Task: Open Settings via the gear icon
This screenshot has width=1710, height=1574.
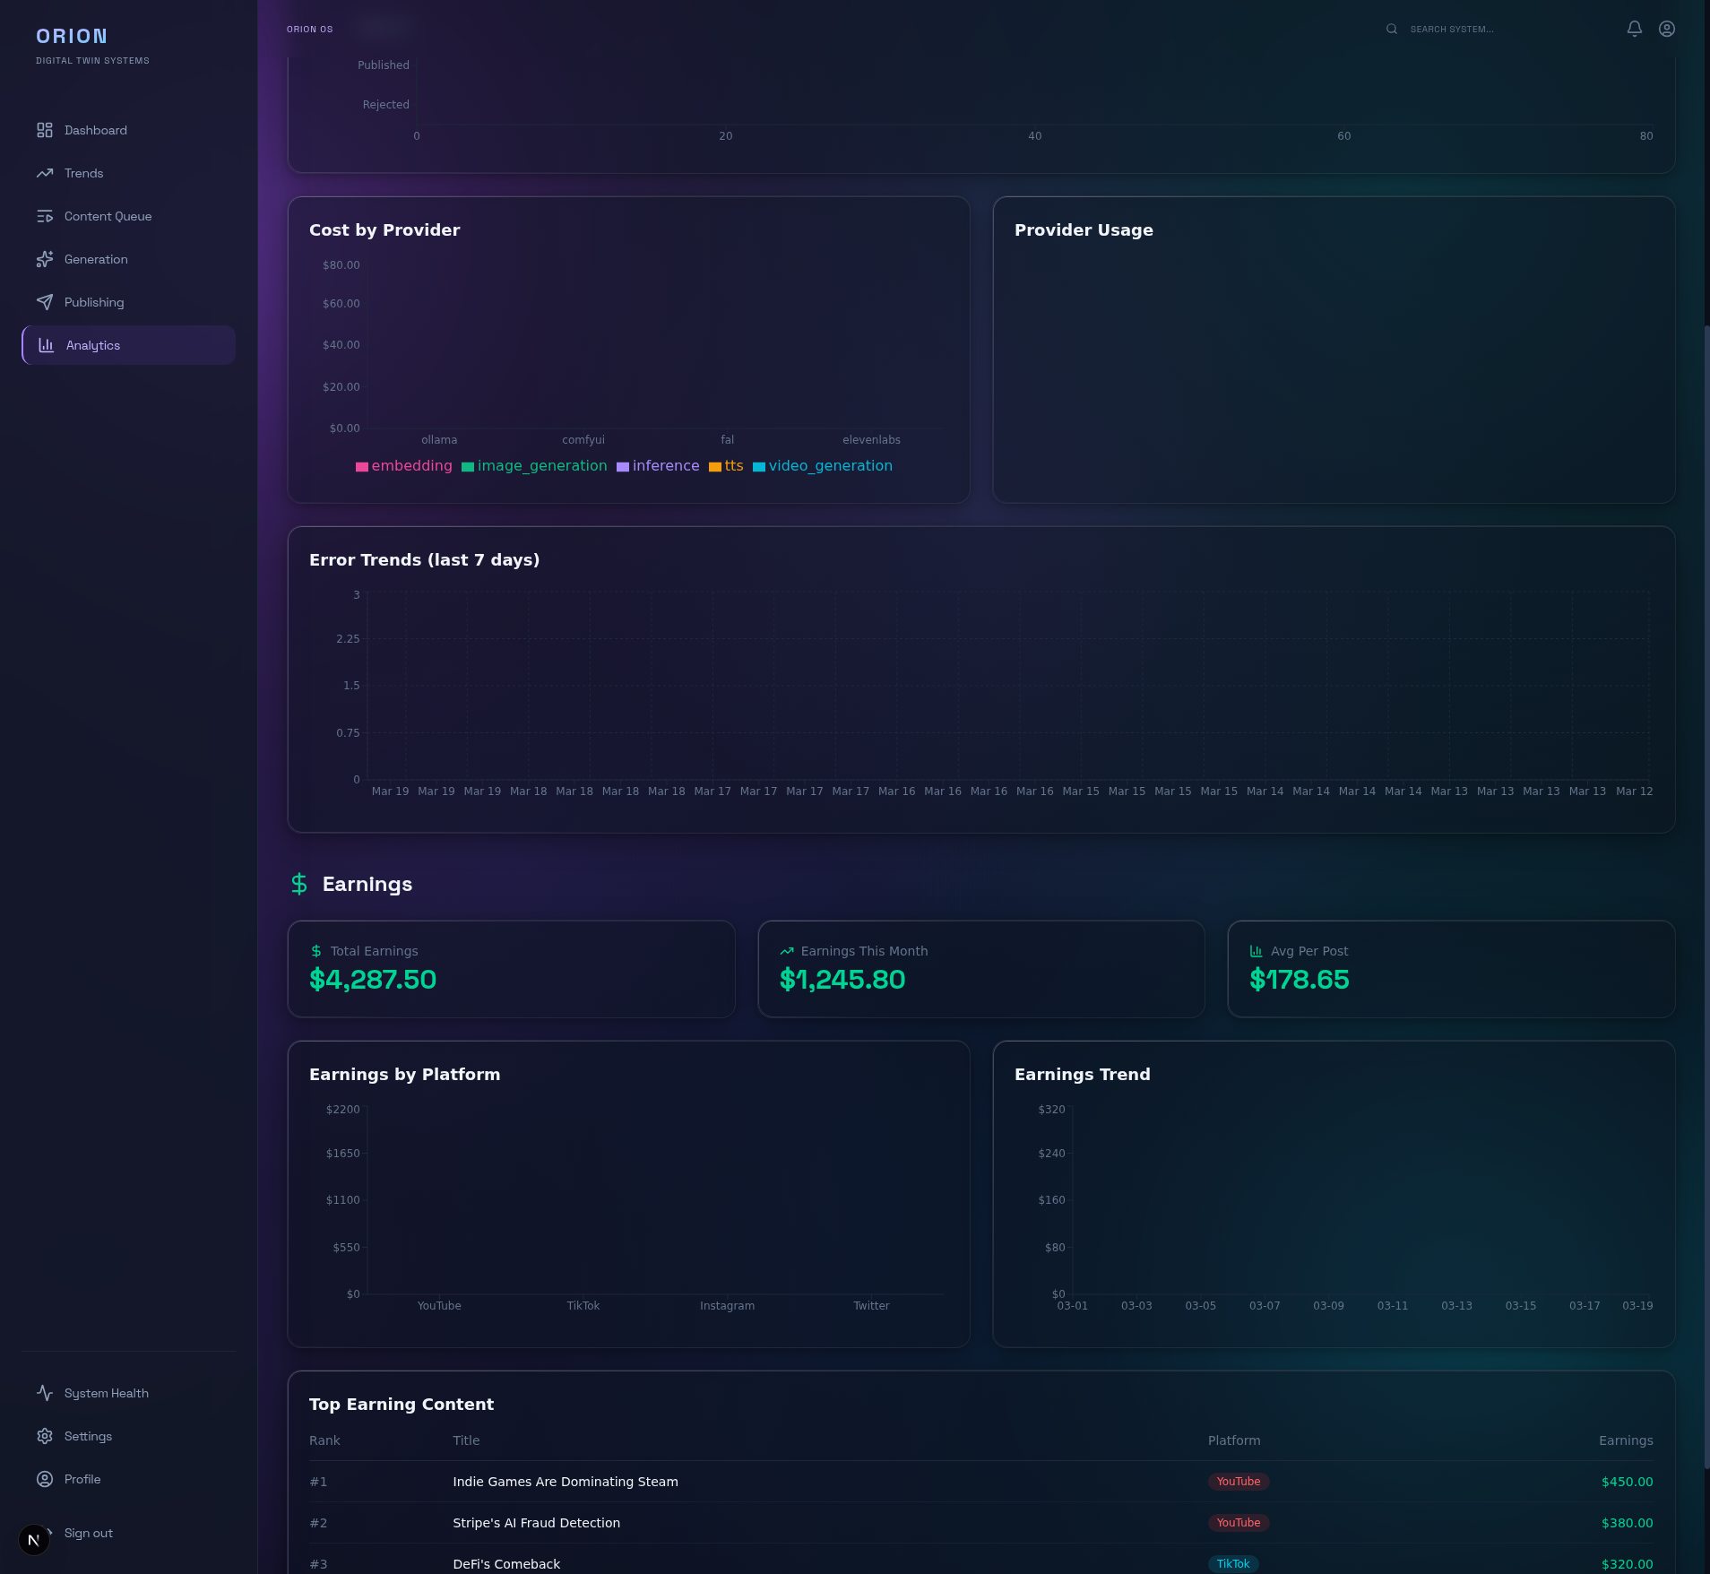Action: coord(46,1436)
